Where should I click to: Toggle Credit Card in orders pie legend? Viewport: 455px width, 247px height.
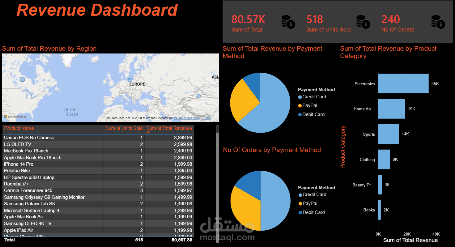(x=300, y=194)
